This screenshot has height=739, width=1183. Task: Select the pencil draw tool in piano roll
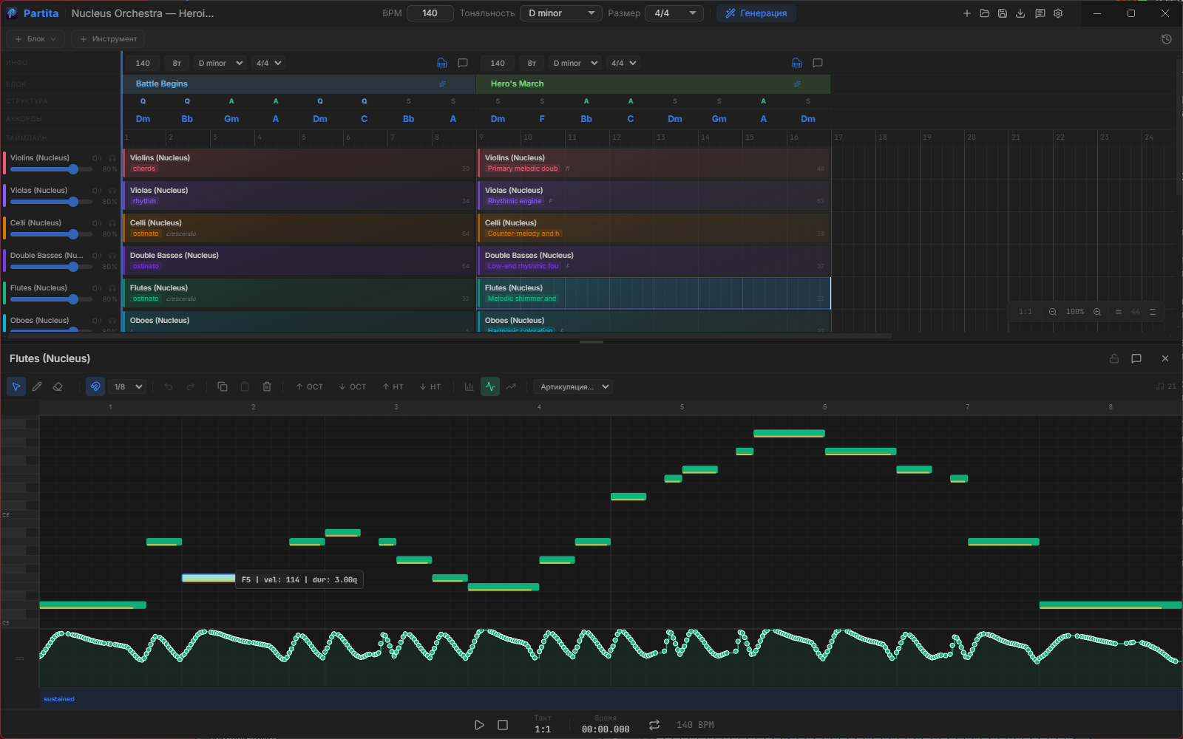(37, 386)
